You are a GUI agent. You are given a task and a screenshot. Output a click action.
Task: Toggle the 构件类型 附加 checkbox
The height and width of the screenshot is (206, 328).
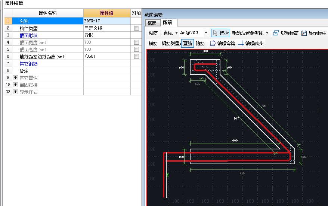[136, 28]
